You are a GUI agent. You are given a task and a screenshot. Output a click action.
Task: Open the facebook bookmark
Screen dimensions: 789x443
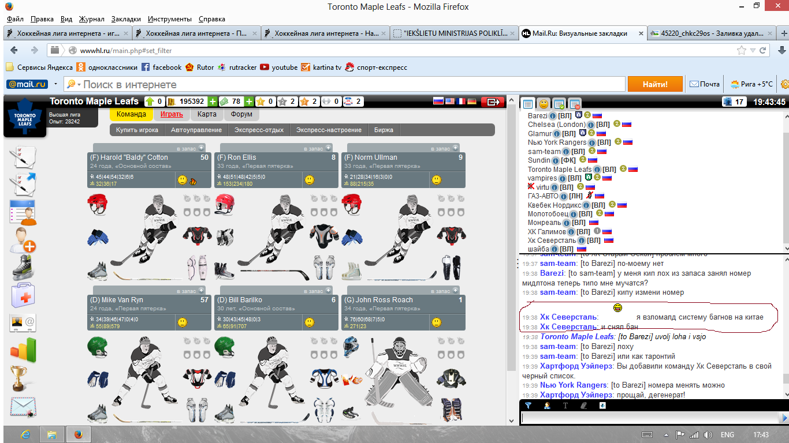pyautogui.click(x=161, y=67)
